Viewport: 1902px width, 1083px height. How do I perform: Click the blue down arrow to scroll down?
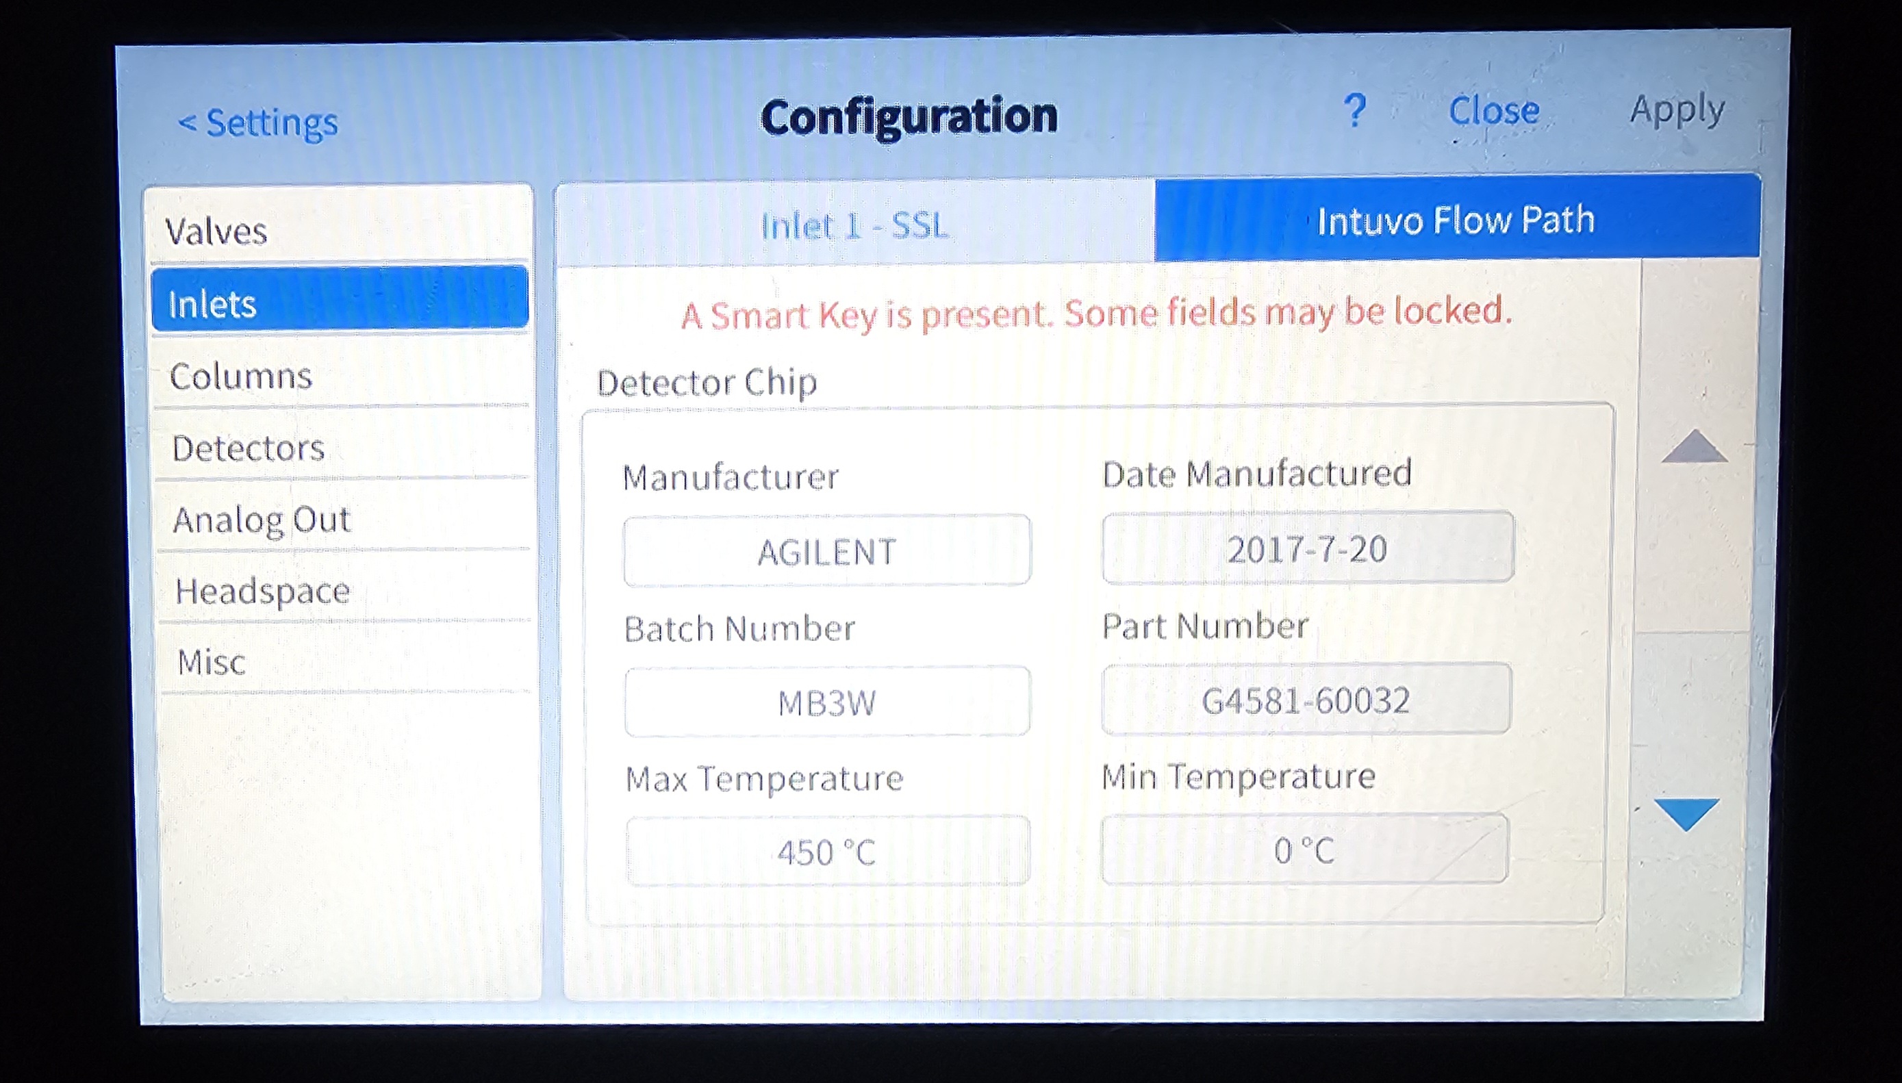[x=1687, y=814]
